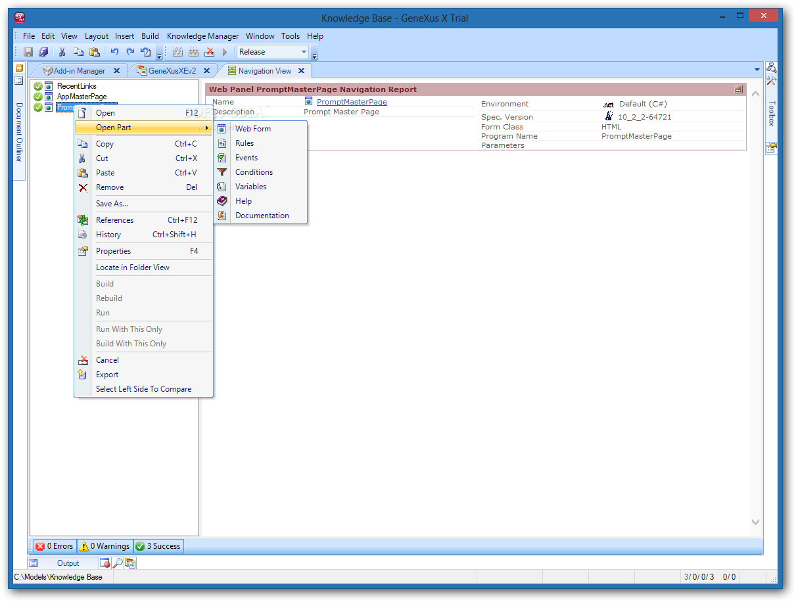Click the Undo arrow in the toolbar
This screenshot has width=796, height=602.
pyautogui.click(x=114, y=52)
